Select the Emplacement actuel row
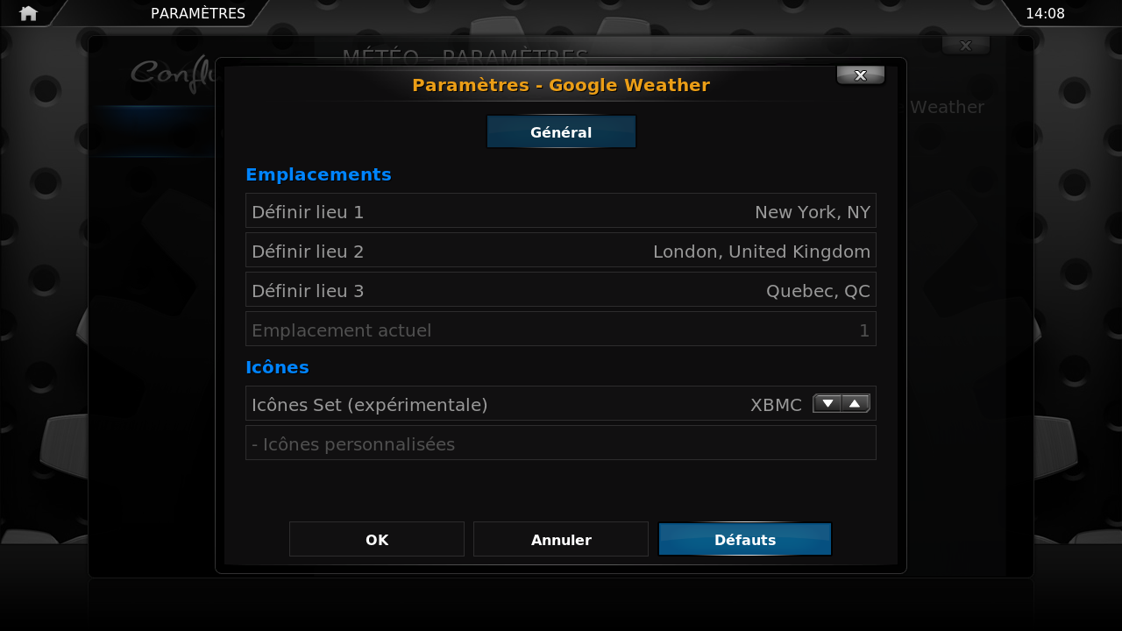The image size is (1122, 631). 561,330
